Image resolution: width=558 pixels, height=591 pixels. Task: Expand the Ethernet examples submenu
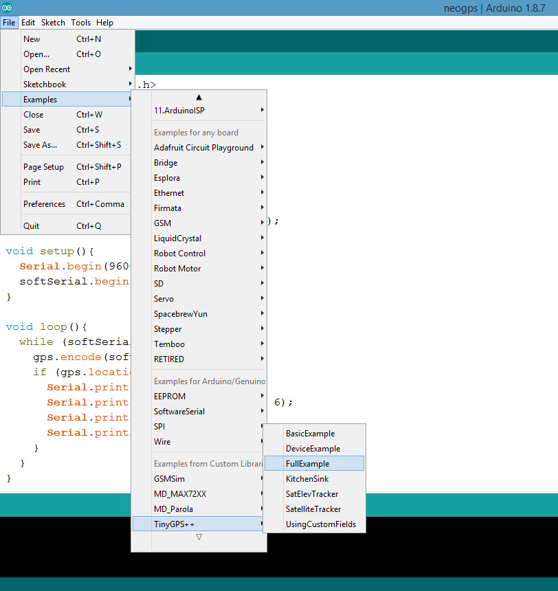(x=199, y=192)
